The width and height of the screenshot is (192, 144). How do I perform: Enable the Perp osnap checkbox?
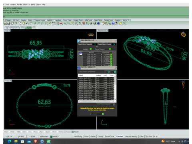click(32, 132)
